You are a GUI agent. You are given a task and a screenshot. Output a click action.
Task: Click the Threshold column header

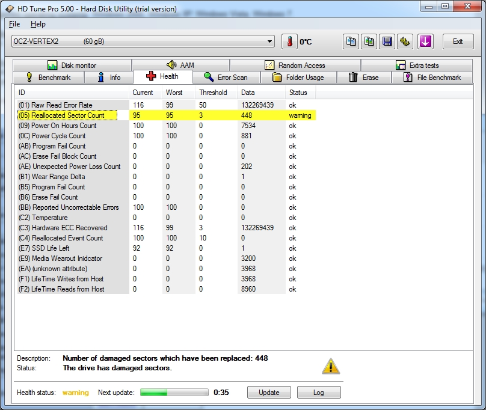[217, 93]
